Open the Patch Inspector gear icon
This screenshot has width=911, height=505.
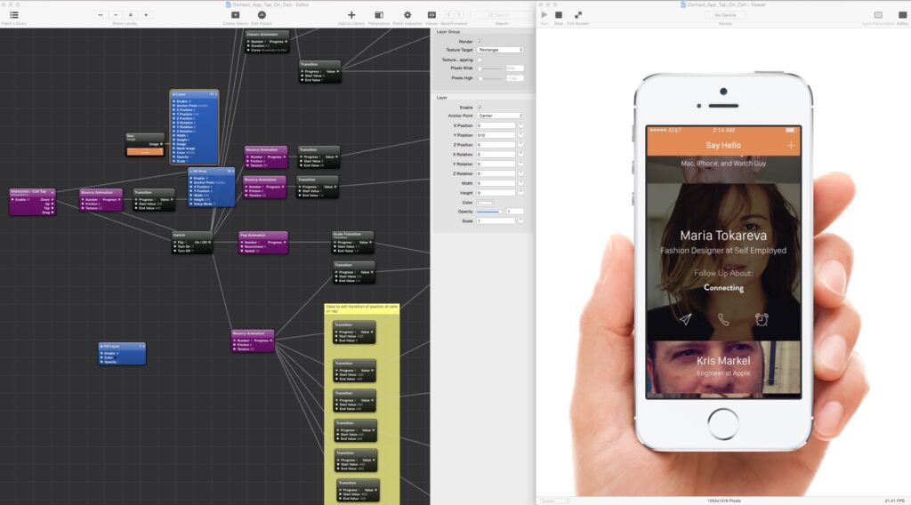(x=407, y=15)
